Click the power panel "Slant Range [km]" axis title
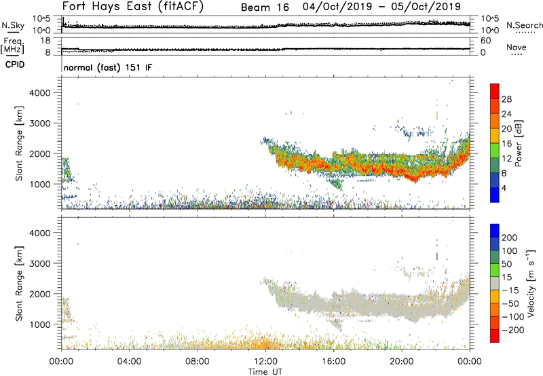Screen dimensions: 543x376 click(19, 143)
